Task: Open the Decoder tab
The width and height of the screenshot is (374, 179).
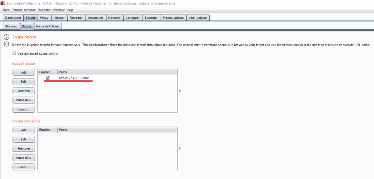Action: (114, 18)
